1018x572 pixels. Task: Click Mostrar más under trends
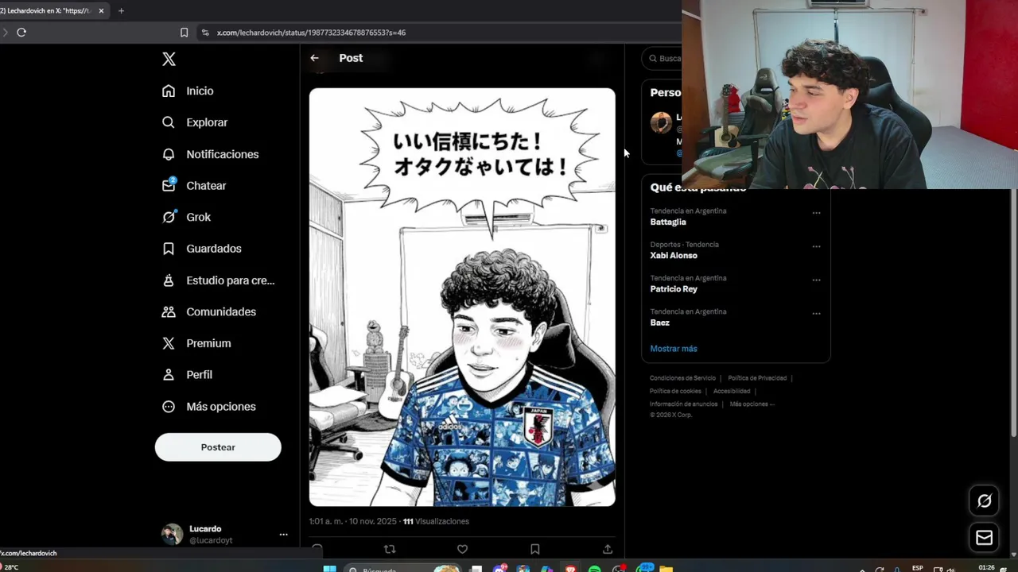click(x=674, y=349)
